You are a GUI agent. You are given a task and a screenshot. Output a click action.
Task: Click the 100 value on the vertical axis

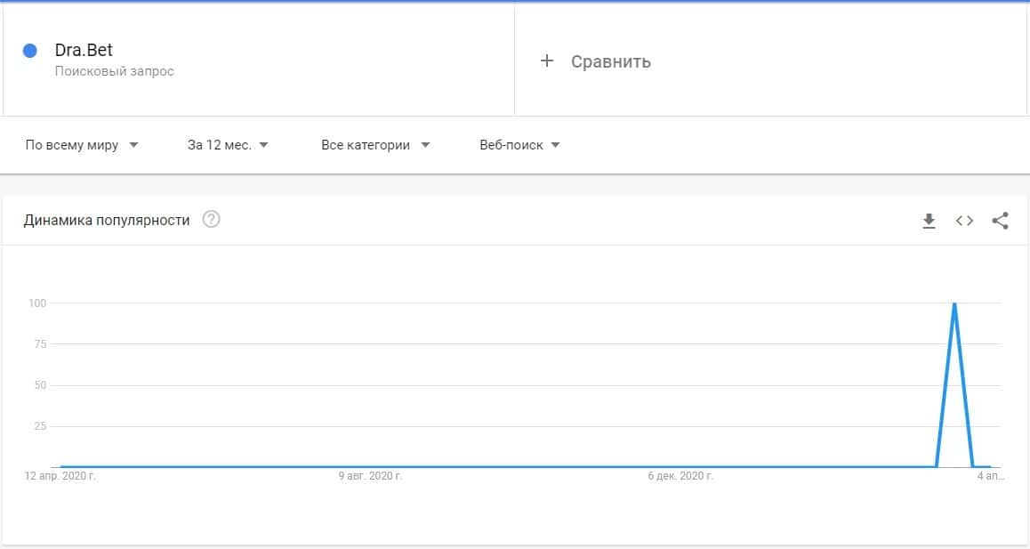(36, 303)
